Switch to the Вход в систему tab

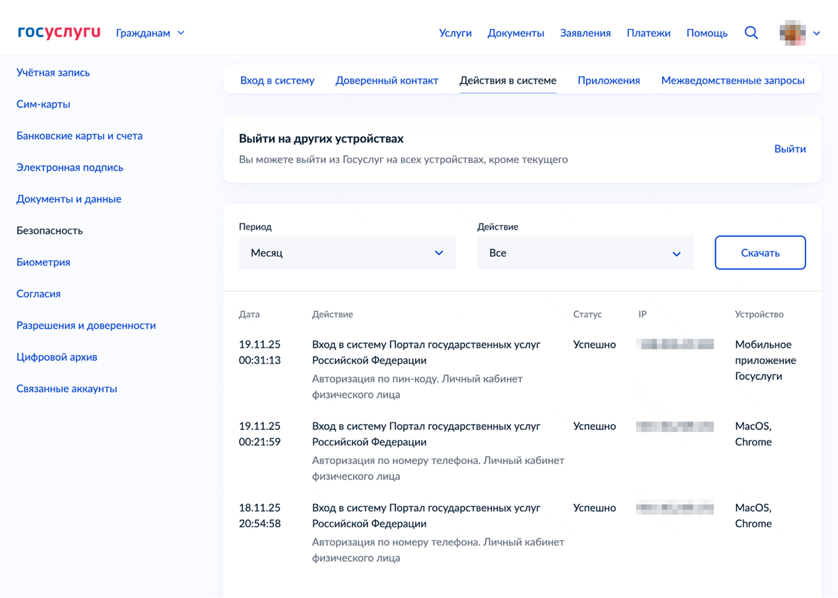tap(277, 80)
